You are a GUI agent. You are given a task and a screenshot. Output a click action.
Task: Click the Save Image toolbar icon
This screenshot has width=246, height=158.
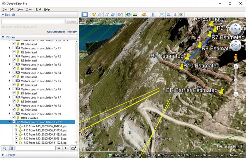[x=175, y=15]
